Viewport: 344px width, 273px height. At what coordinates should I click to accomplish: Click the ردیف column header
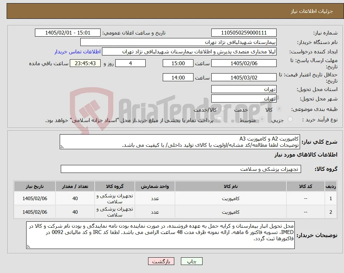(331, 187)
